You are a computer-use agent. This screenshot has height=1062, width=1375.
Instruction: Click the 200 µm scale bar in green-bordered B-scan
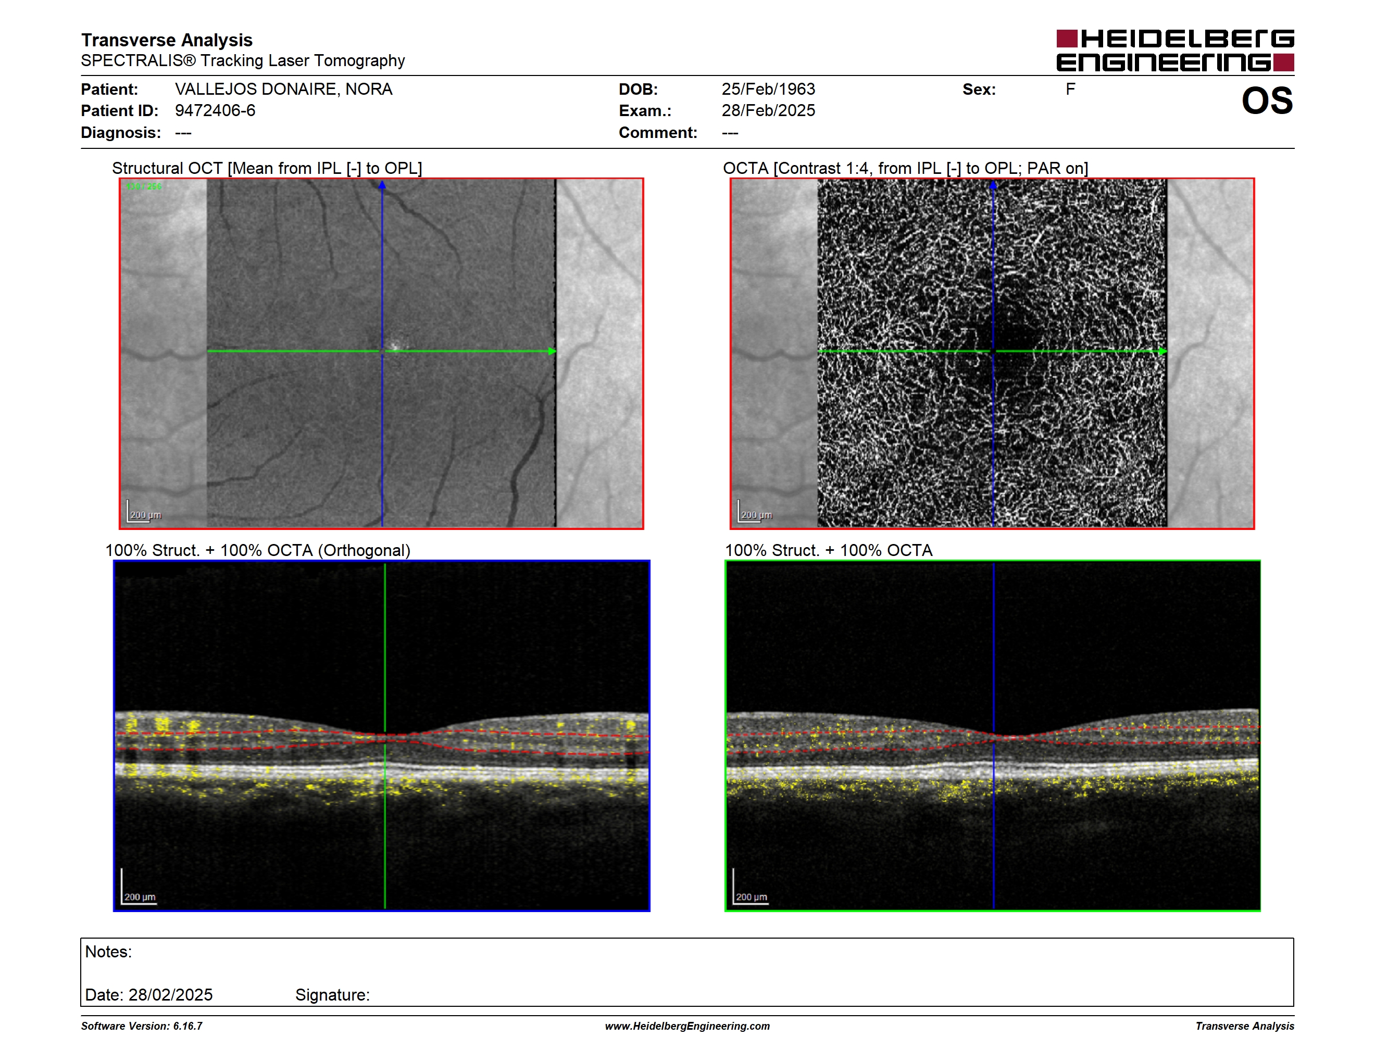pyautogui.click(x=751, y=888)
